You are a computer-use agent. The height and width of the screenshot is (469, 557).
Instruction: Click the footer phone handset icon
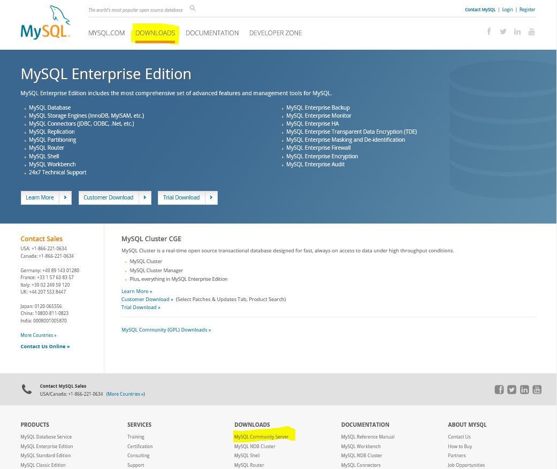click(x=27, y=389)
